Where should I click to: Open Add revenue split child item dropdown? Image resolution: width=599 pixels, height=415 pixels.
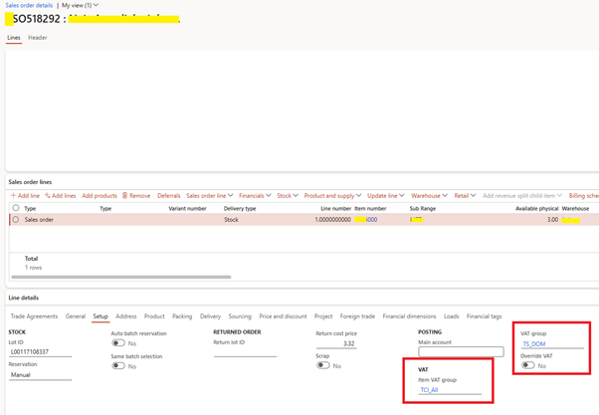[522, 196]
